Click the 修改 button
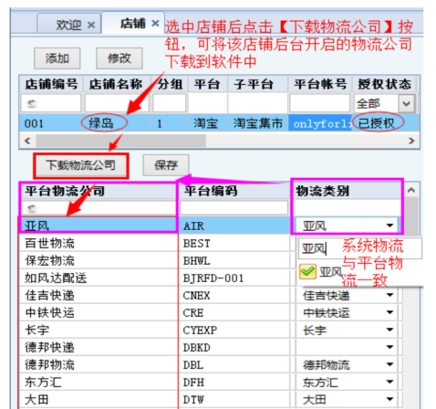 pos(119,58)
